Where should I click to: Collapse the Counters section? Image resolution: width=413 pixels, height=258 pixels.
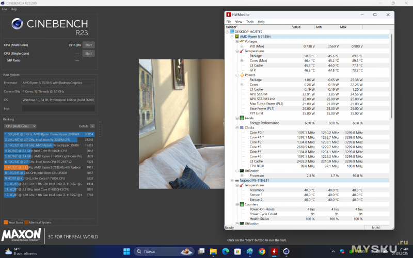click(237, 204)
